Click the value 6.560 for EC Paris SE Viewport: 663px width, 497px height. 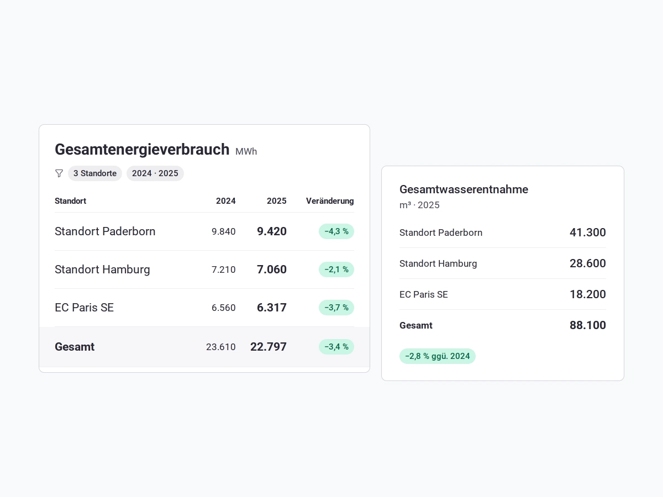click(224, 308)
